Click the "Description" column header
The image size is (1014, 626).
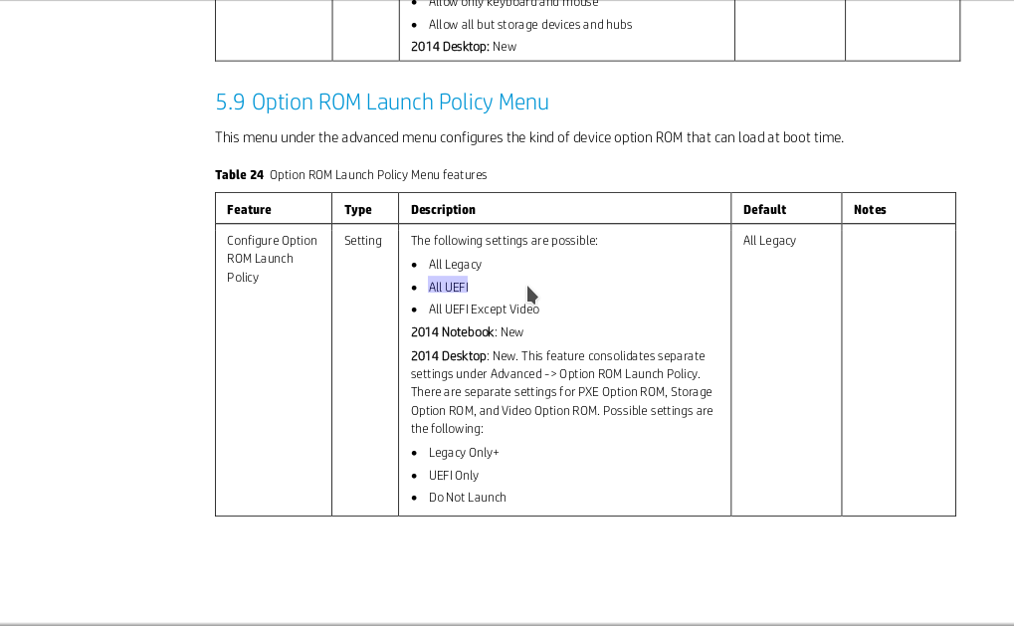tap(443, 210)
